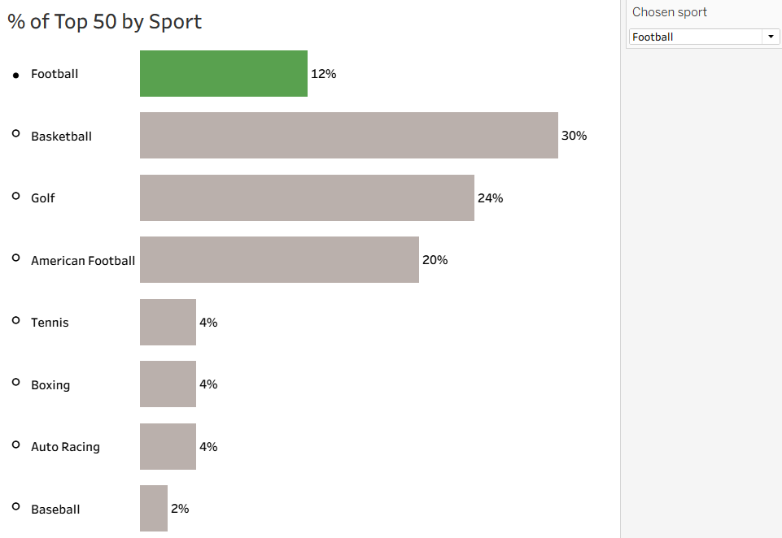Image resolution: width=782 pixels, height=538 pixels.
Task: Select the Basketball radio button
Action: (15, 133)
